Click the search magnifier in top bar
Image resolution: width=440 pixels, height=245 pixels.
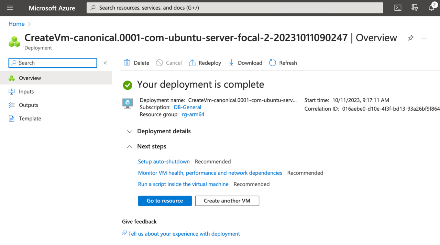click(x=93, y=8)
